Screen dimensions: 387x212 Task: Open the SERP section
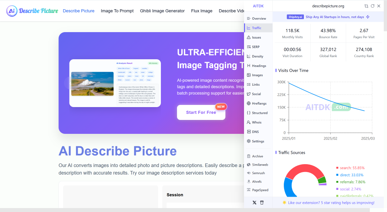click(258, 47)
